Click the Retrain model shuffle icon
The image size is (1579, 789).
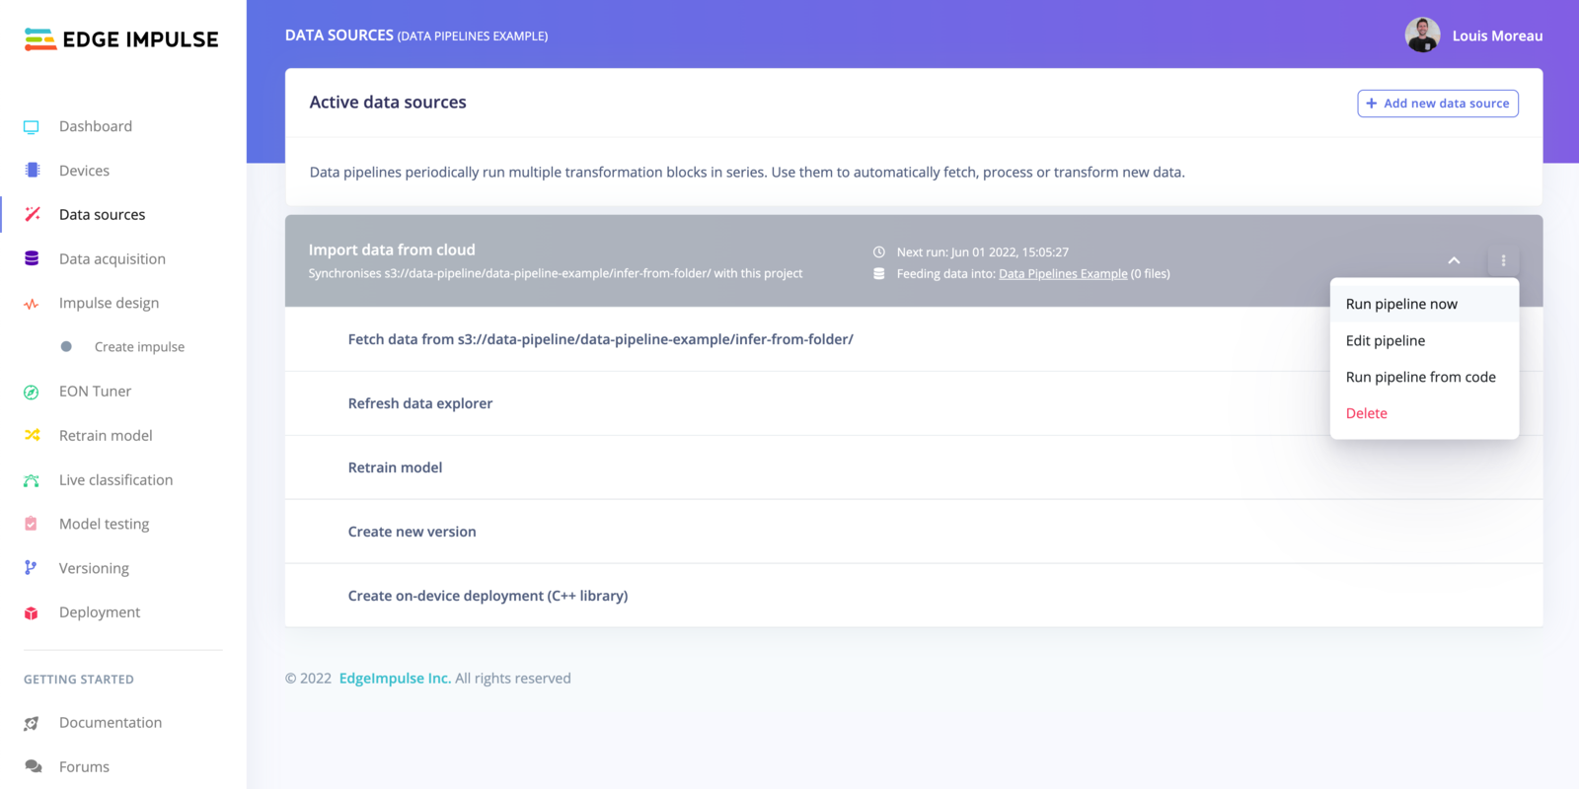click(32, 435)
